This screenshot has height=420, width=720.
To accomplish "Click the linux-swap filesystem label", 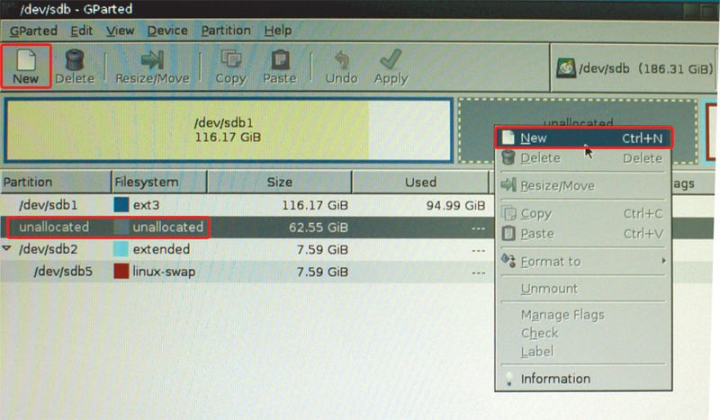I will (164, 272).
